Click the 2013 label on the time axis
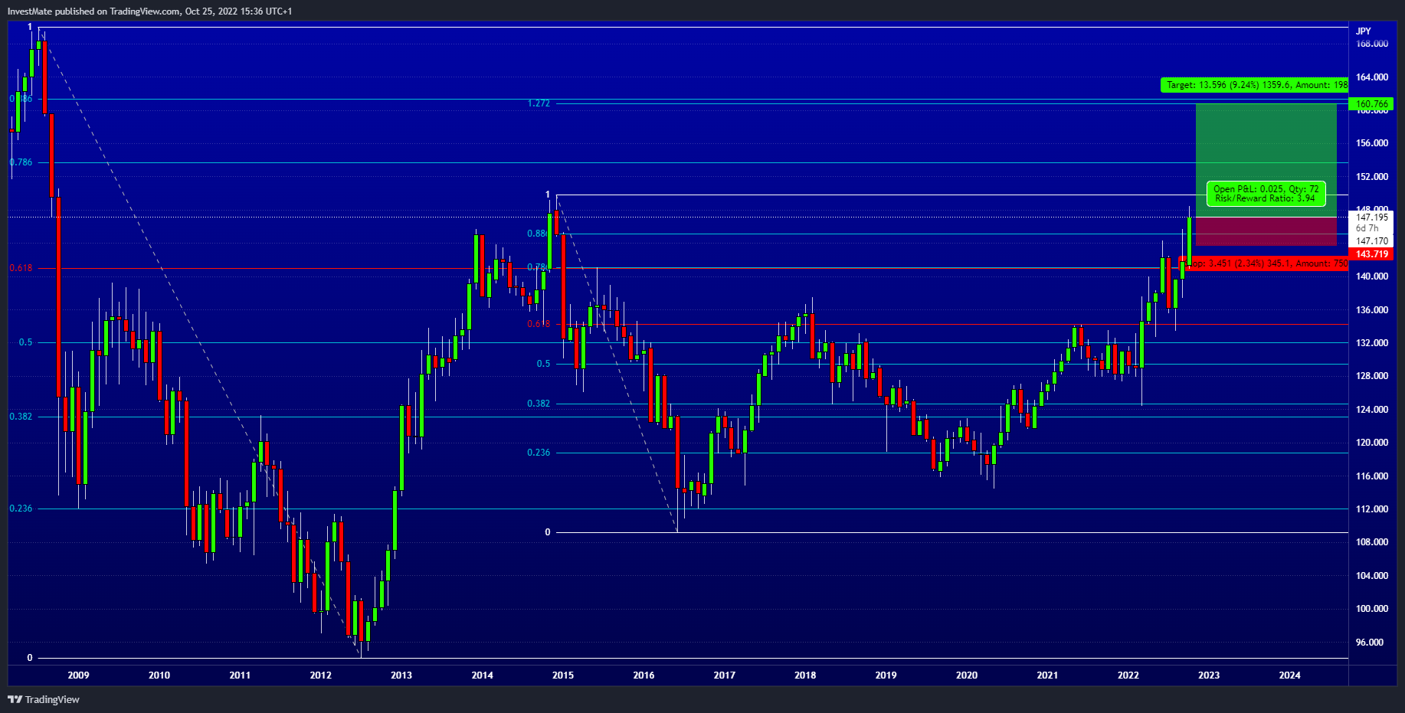This screenshot has width=1405, height=713. click(401, 675)
